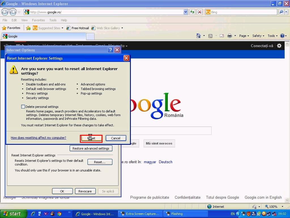Click Google.com in English link
290x218 pixels.
(x=263, y=198)
